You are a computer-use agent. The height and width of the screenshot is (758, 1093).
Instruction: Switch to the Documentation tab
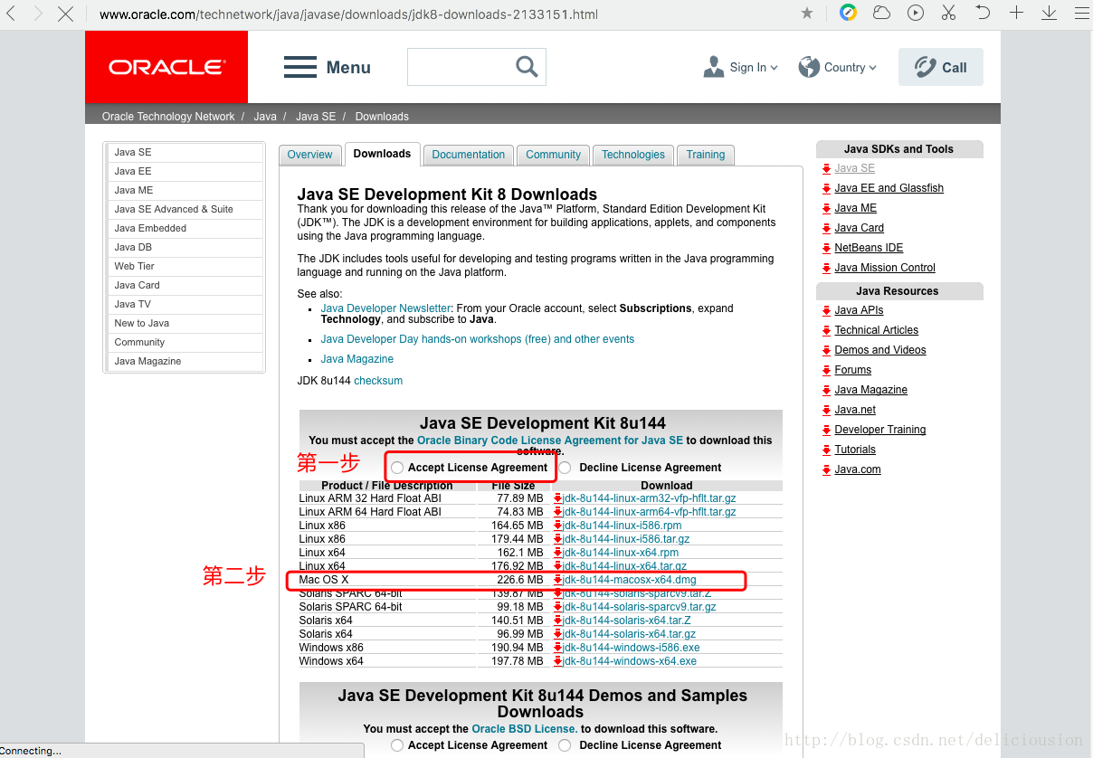click(469, 155)
